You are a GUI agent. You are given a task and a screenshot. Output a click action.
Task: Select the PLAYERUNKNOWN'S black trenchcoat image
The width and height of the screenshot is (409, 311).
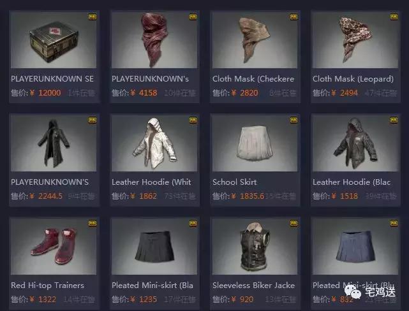coord(54,143)
